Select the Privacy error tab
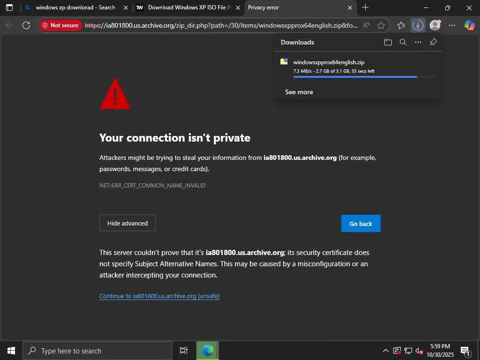480x360 pixels. coord(300,7)
